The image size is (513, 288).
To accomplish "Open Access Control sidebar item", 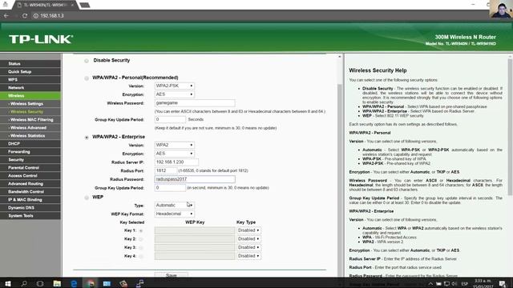I will tap(30, 176).
